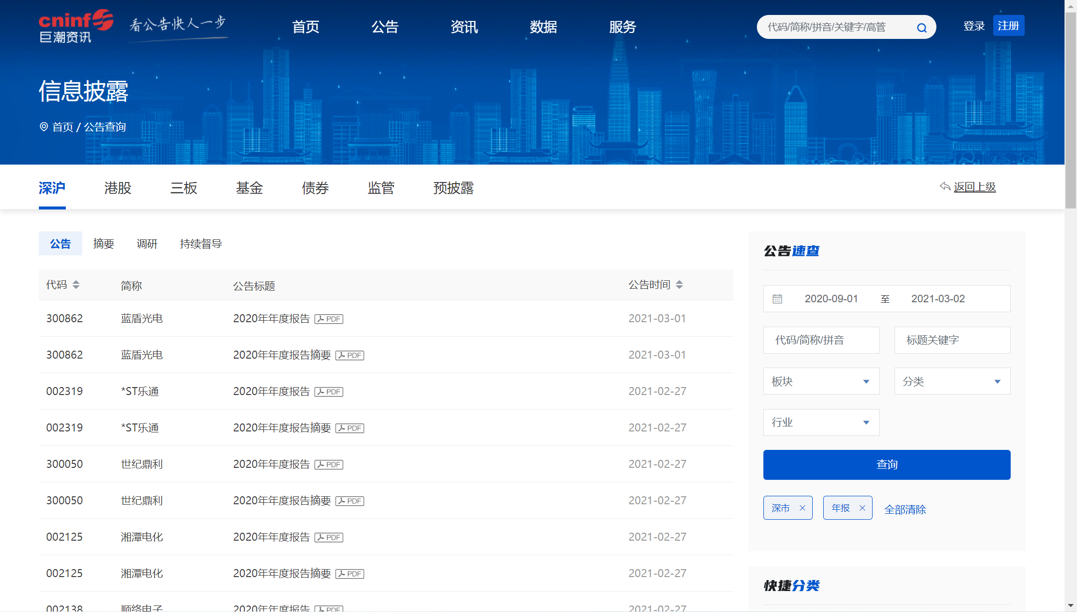Click the cninfo logo
This screenshot has width=1077, height=612.
point(76,26)
